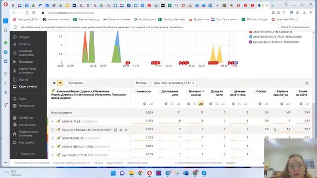Click the Интеграции puzzle icon

14,125
